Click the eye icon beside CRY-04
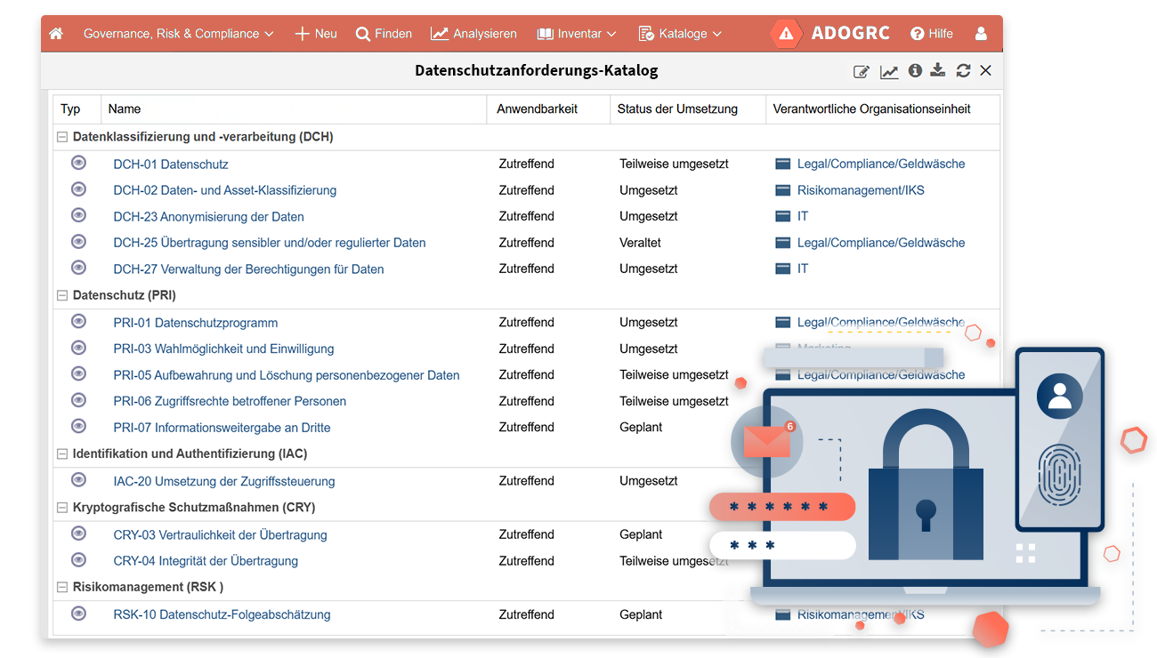Screen dimensions: 1157x658 (78, 559)
